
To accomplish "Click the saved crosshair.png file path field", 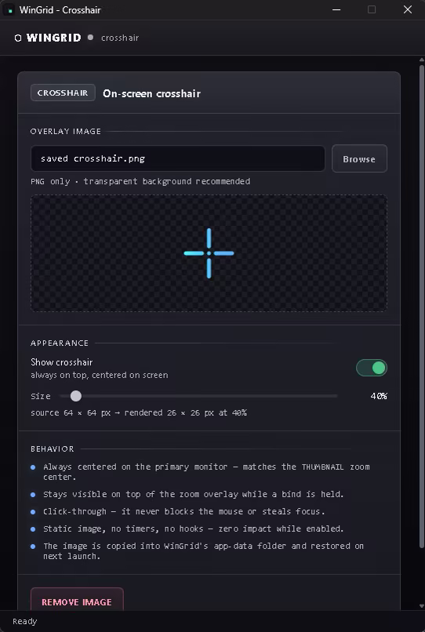I will 178,158.
